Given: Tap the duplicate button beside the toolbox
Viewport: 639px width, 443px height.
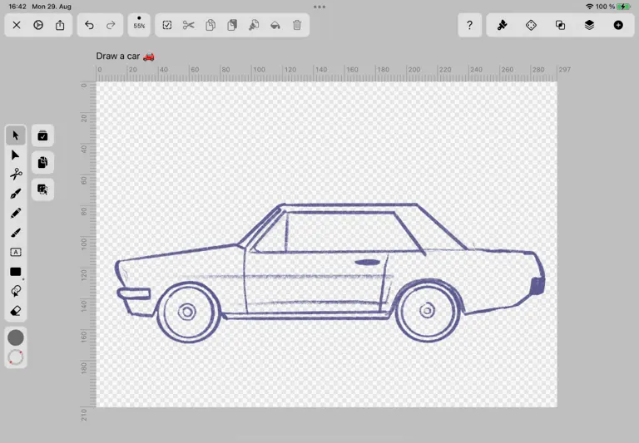Looking at the screenshot, I should (42, 162).
